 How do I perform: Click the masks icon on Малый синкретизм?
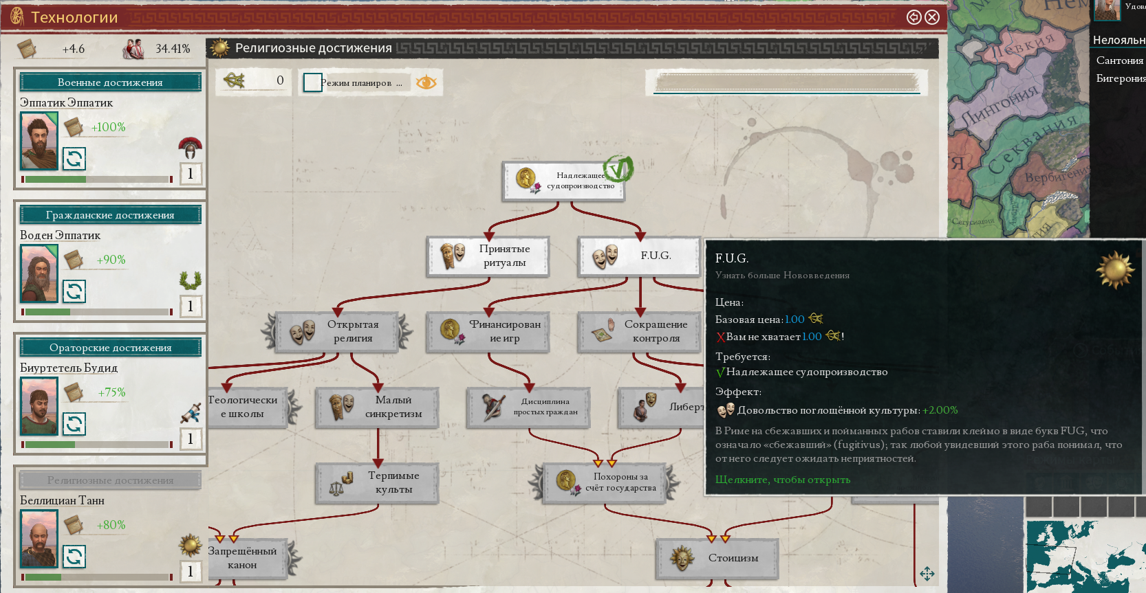342,407
